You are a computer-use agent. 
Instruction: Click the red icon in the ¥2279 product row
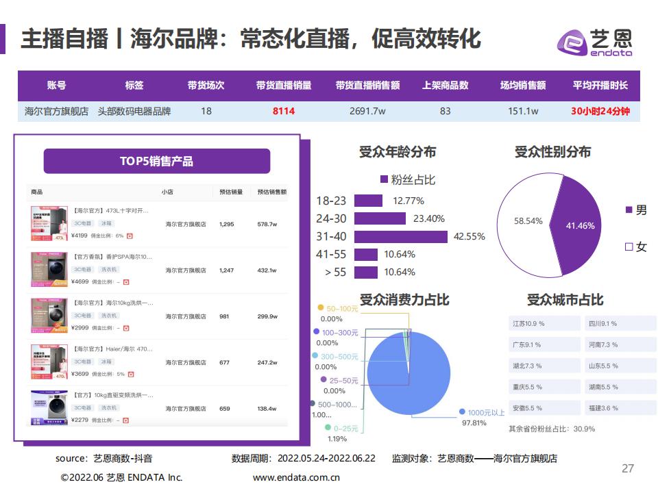click(125, 420)
